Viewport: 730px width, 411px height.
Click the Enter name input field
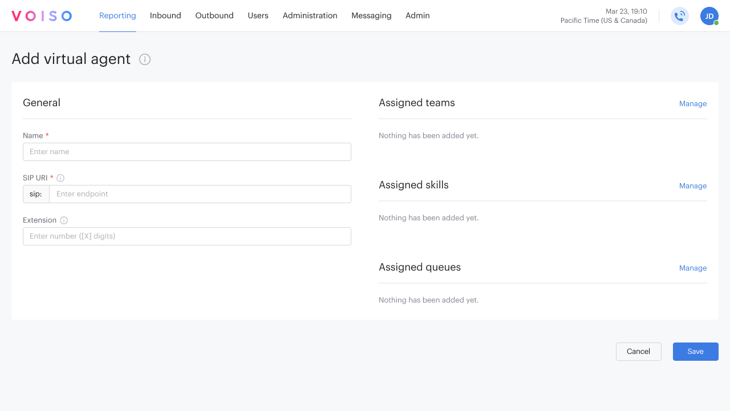187,152
